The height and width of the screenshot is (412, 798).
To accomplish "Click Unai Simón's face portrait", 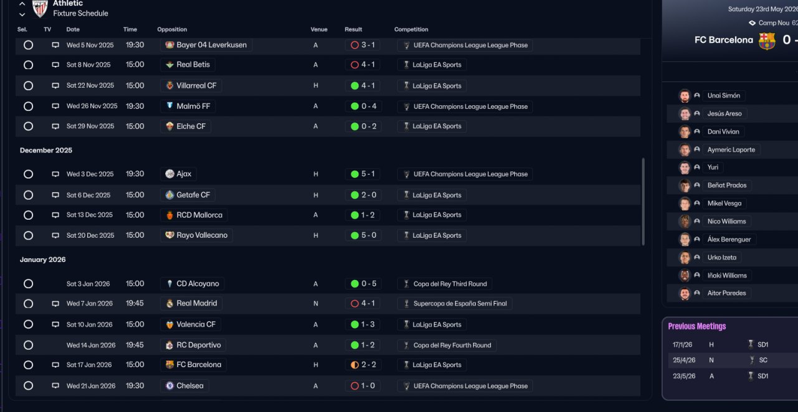I will 685,96.
